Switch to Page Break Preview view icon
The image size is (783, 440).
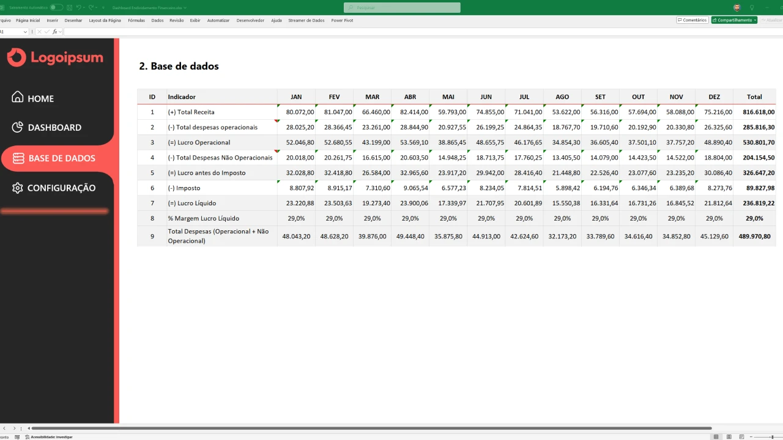(x=741, y=437)
